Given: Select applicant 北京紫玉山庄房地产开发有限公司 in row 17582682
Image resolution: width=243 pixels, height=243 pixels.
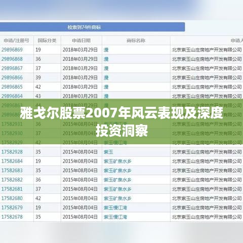Looking at the screenshot, I should [207, 180].
